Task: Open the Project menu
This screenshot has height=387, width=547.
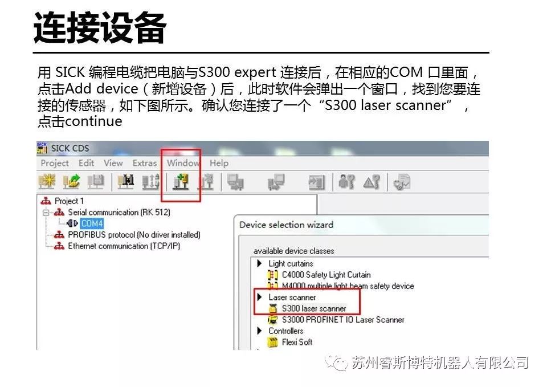Action: (x=55, y=163)
